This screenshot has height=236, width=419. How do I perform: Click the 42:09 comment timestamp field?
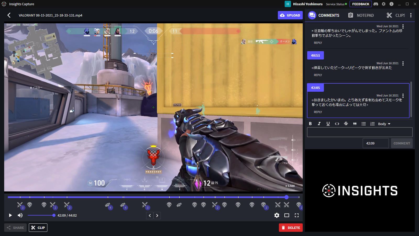pyautogui.click(x=376, y=143)
